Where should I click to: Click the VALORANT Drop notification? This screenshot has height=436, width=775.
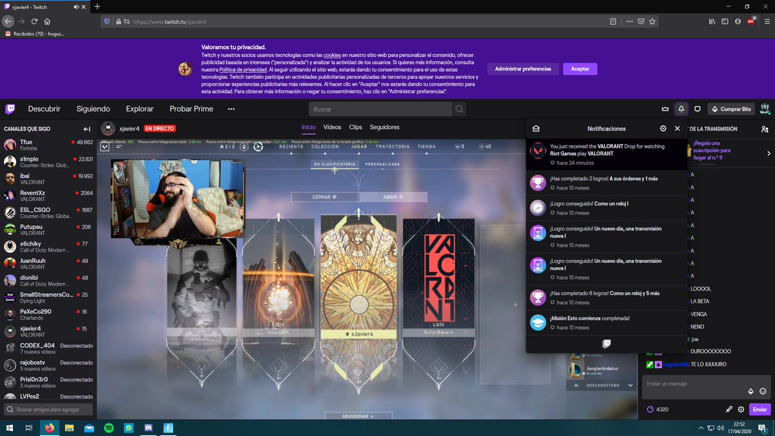coord(606,154)
